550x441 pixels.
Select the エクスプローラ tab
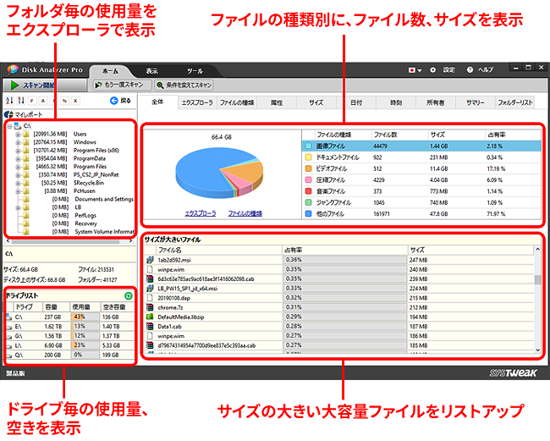[x=197, y=102]
